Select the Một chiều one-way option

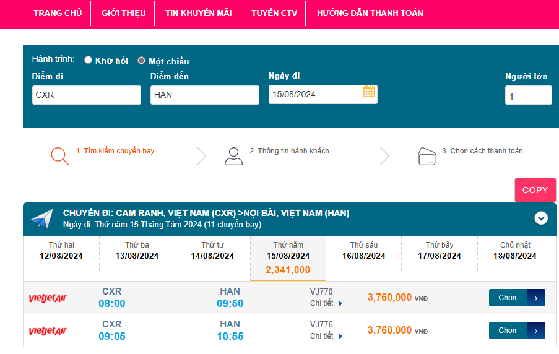tap(141, 61)
